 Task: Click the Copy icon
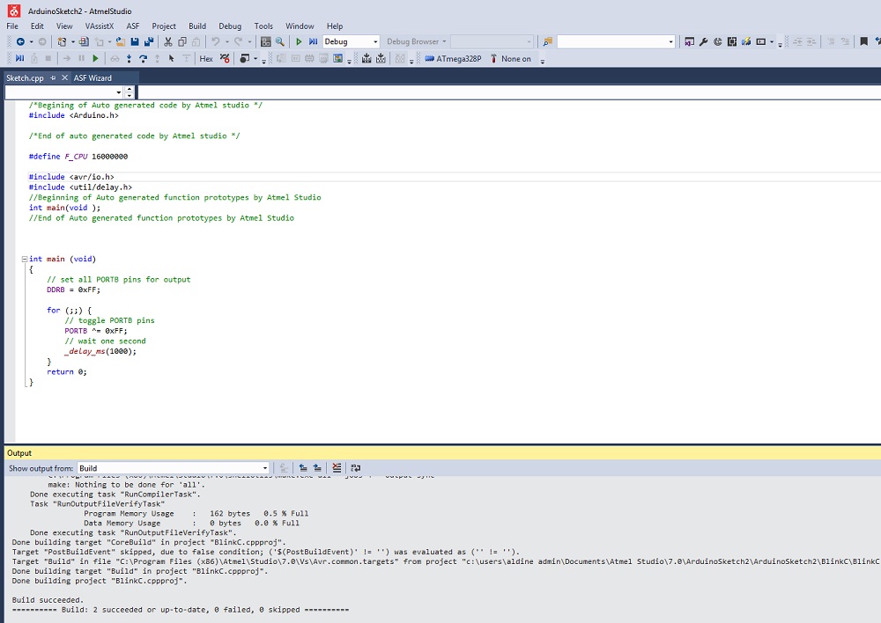coord(182,41)
